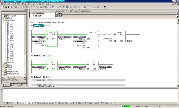Screen dimensions: 179x108
Task: Insert a normally closed contact
Action: [x=85, y=7]
